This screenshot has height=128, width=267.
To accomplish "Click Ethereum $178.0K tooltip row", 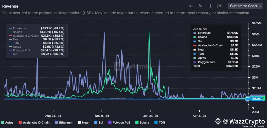I will 216,33.
